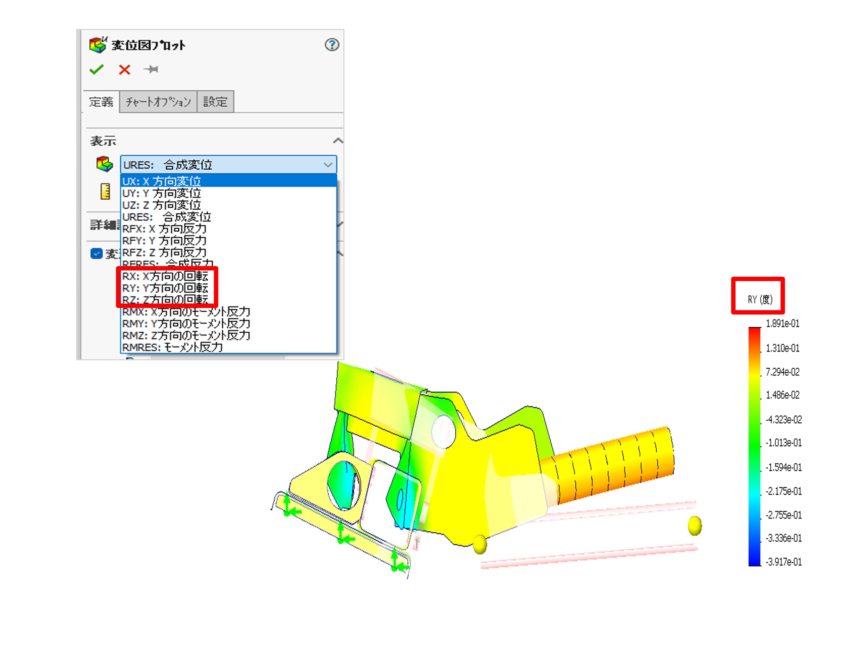Switch to the 設定 tab

(215, 102)
